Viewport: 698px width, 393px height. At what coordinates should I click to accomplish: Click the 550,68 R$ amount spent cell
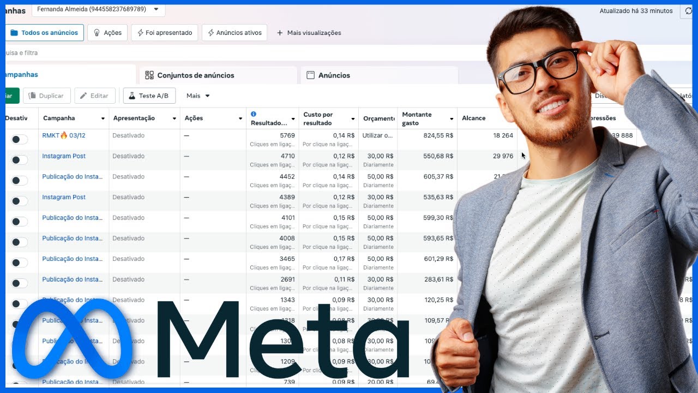(438, 156)
